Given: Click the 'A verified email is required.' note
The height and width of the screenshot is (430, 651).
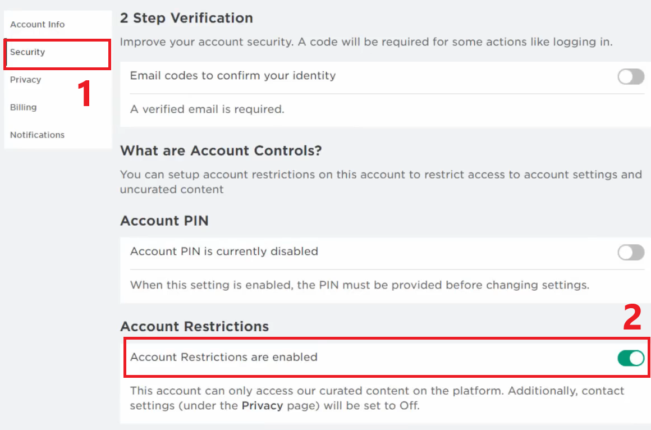Looking at the screenshot, I should 207,109.
